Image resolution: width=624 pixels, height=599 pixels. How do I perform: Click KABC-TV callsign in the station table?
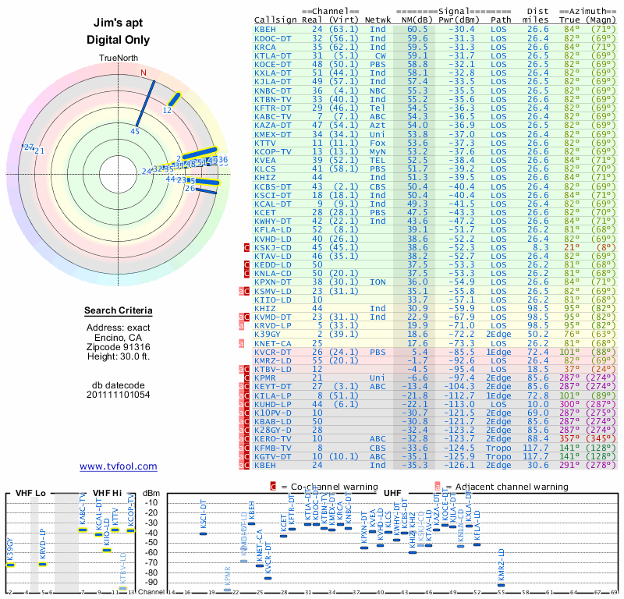point(272,117)
